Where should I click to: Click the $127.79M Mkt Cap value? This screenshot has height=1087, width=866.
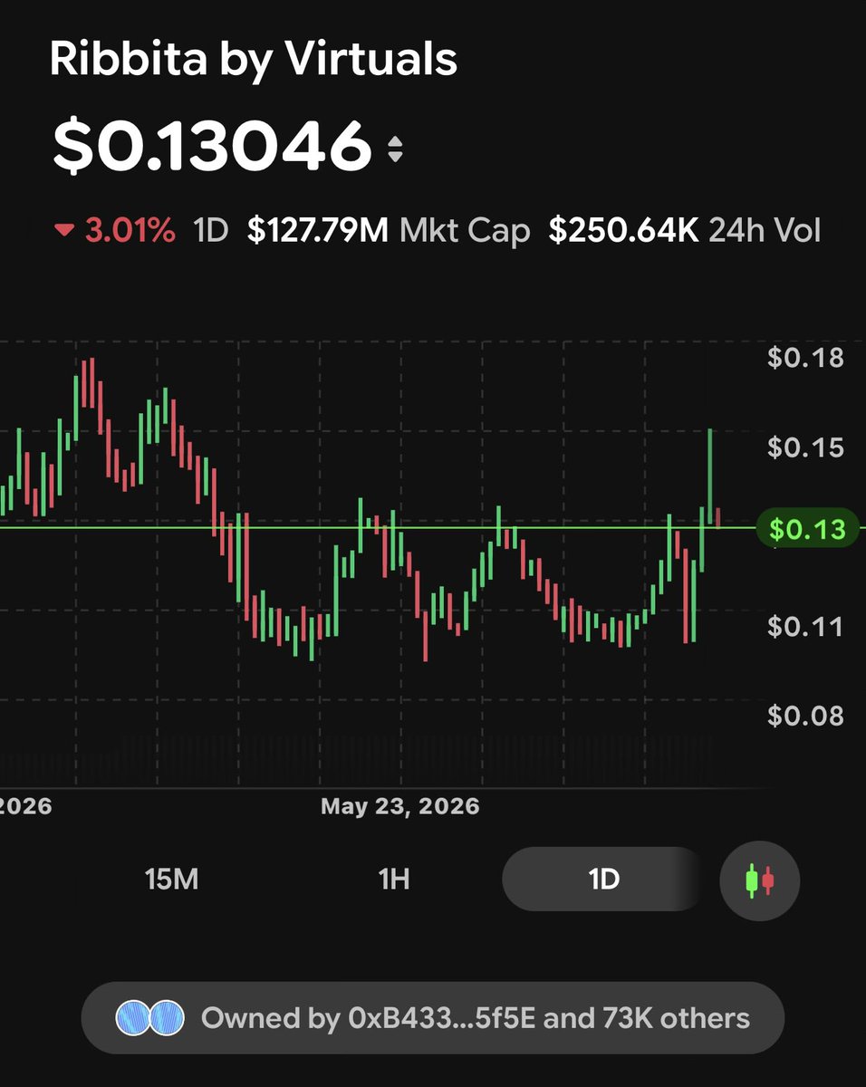tap(317, 231)
